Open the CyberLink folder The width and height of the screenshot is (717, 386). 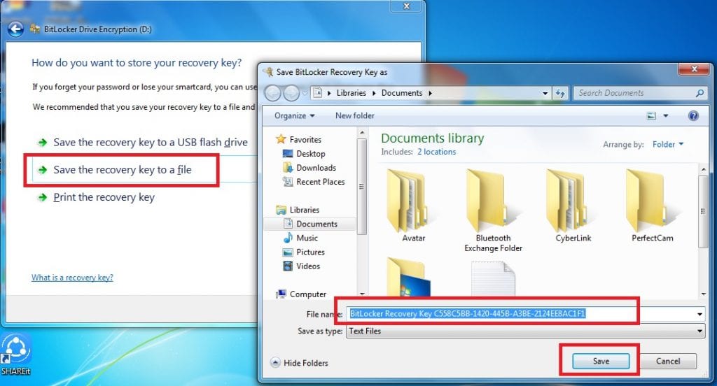coord(573,206)
